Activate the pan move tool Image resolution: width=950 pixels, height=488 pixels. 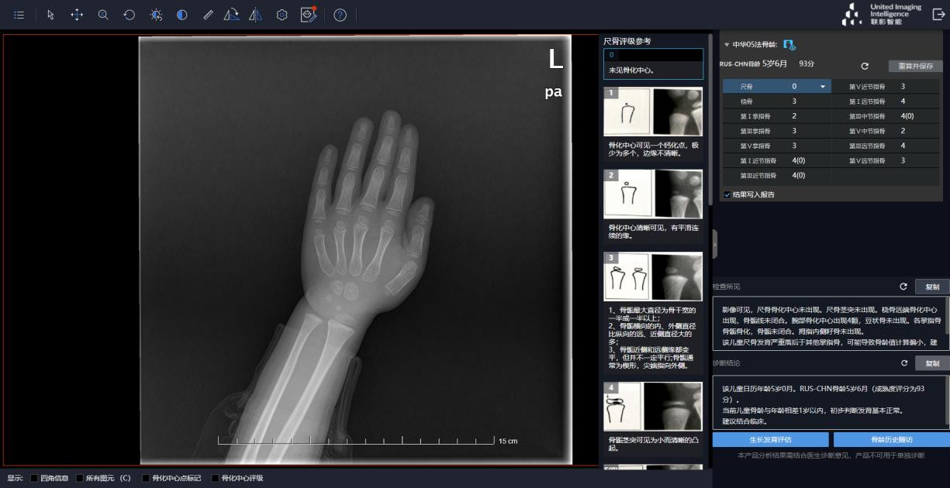coord(77,15)
